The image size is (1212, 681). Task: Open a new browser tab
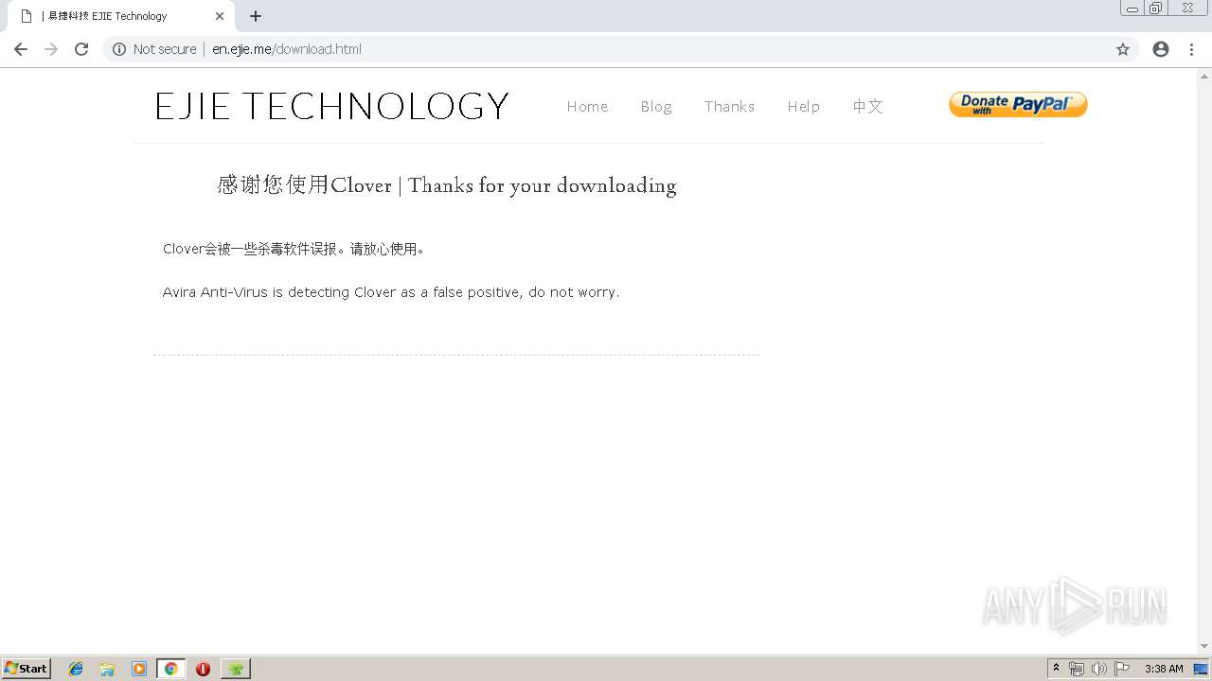[x=256, y=16]
